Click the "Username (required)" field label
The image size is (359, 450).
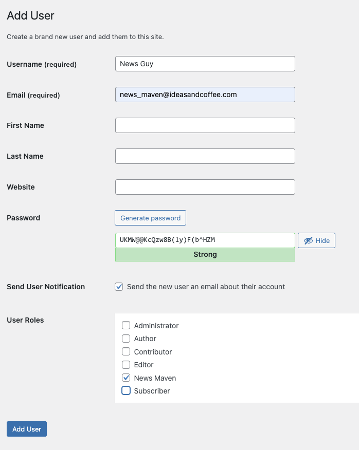(42, 64)
